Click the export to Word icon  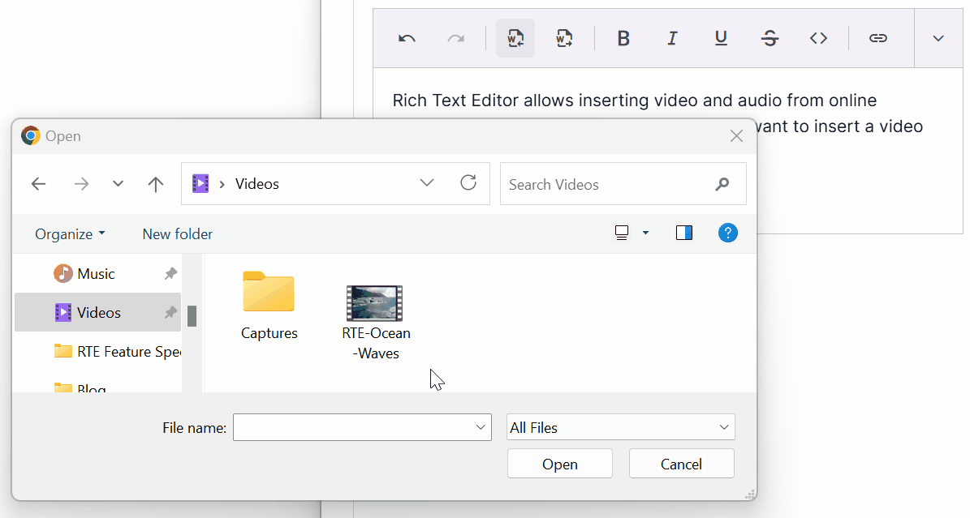point(564,37)
